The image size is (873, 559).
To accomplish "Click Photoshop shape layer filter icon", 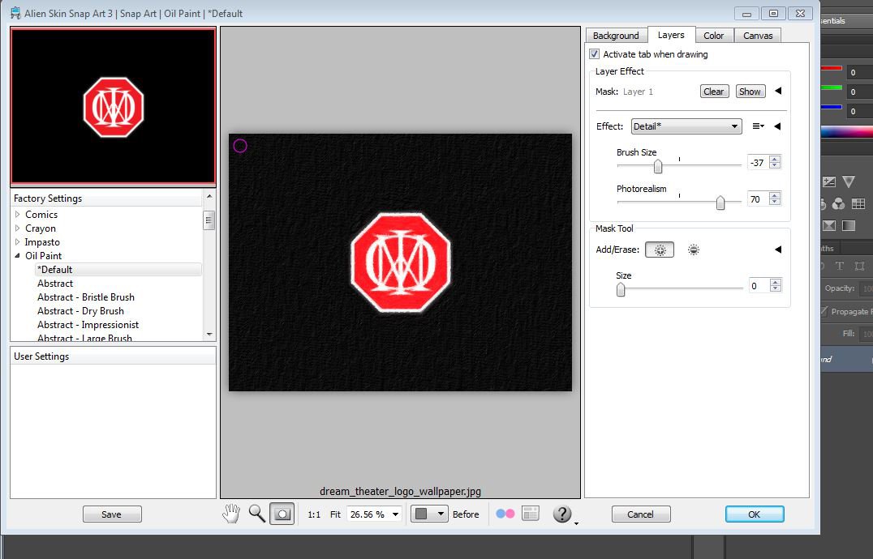I will click(x=859, y=266).
